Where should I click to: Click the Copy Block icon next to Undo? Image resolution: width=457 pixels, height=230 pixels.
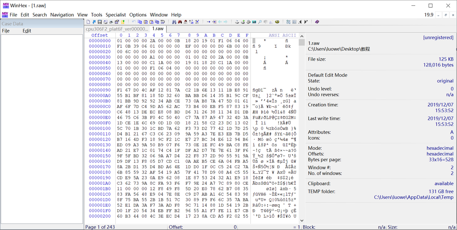(140, 22)
